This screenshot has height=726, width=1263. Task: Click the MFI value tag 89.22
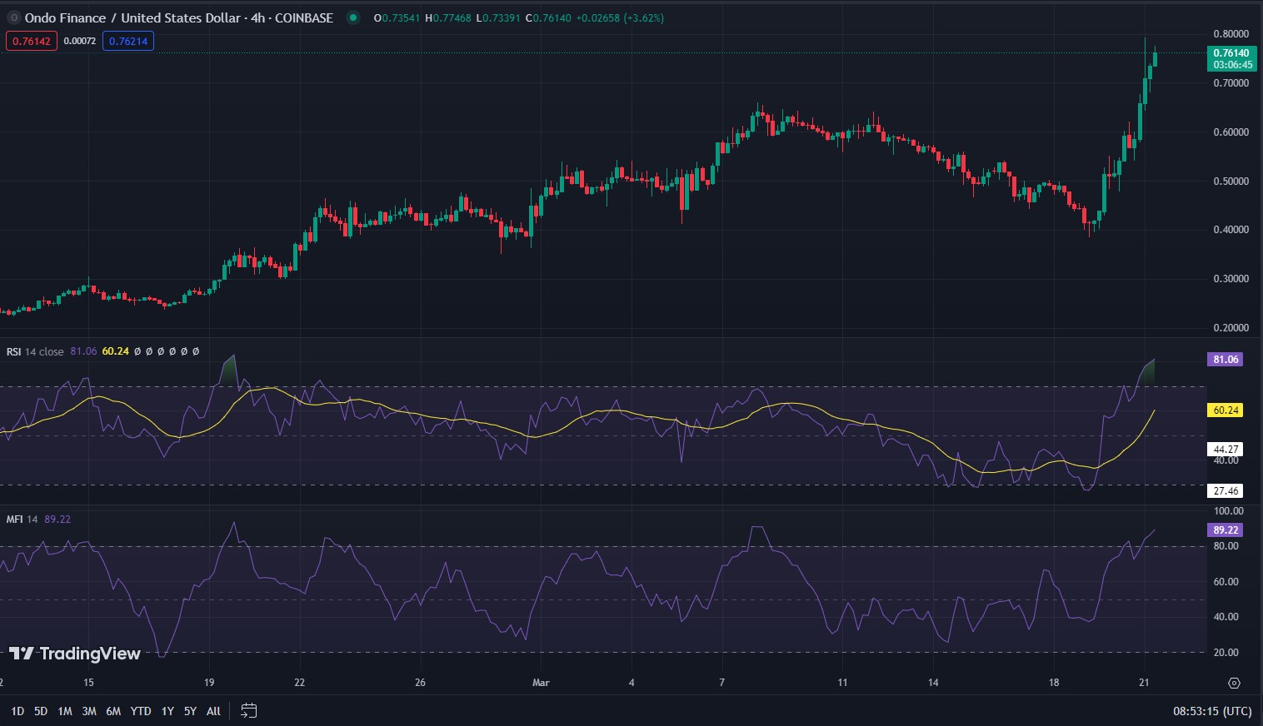pyautogui.click(x=1226, y=530)
